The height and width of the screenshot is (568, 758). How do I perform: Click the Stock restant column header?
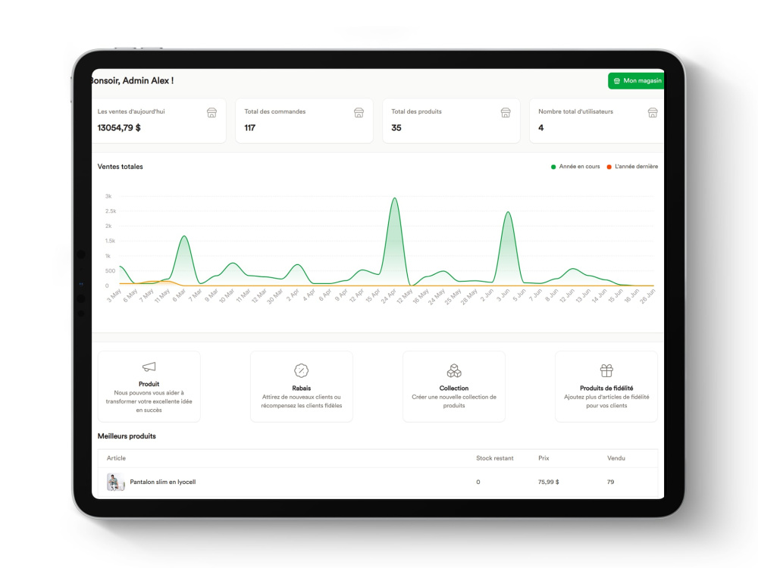click(494, 458)
